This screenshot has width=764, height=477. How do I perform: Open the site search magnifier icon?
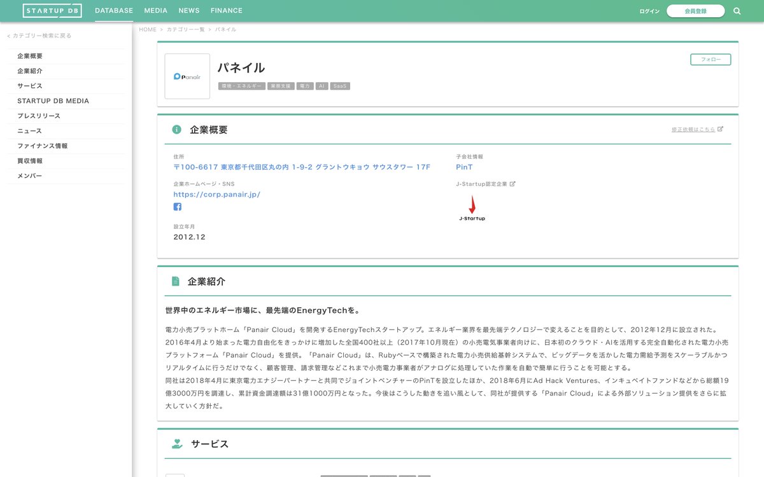737,11
